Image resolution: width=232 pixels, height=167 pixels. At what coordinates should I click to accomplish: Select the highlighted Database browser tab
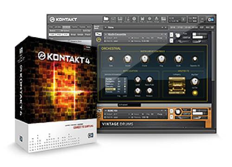(66, 27)
